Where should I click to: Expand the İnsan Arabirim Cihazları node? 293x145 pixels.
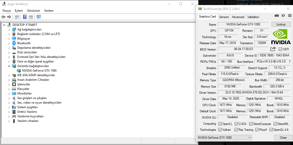click(x=9, y=80)
